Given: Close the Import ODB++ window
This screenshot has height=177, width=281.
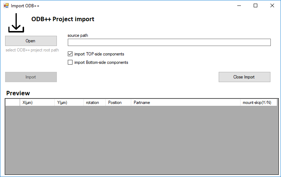Looking at the screenshot, I should [272, 6].
